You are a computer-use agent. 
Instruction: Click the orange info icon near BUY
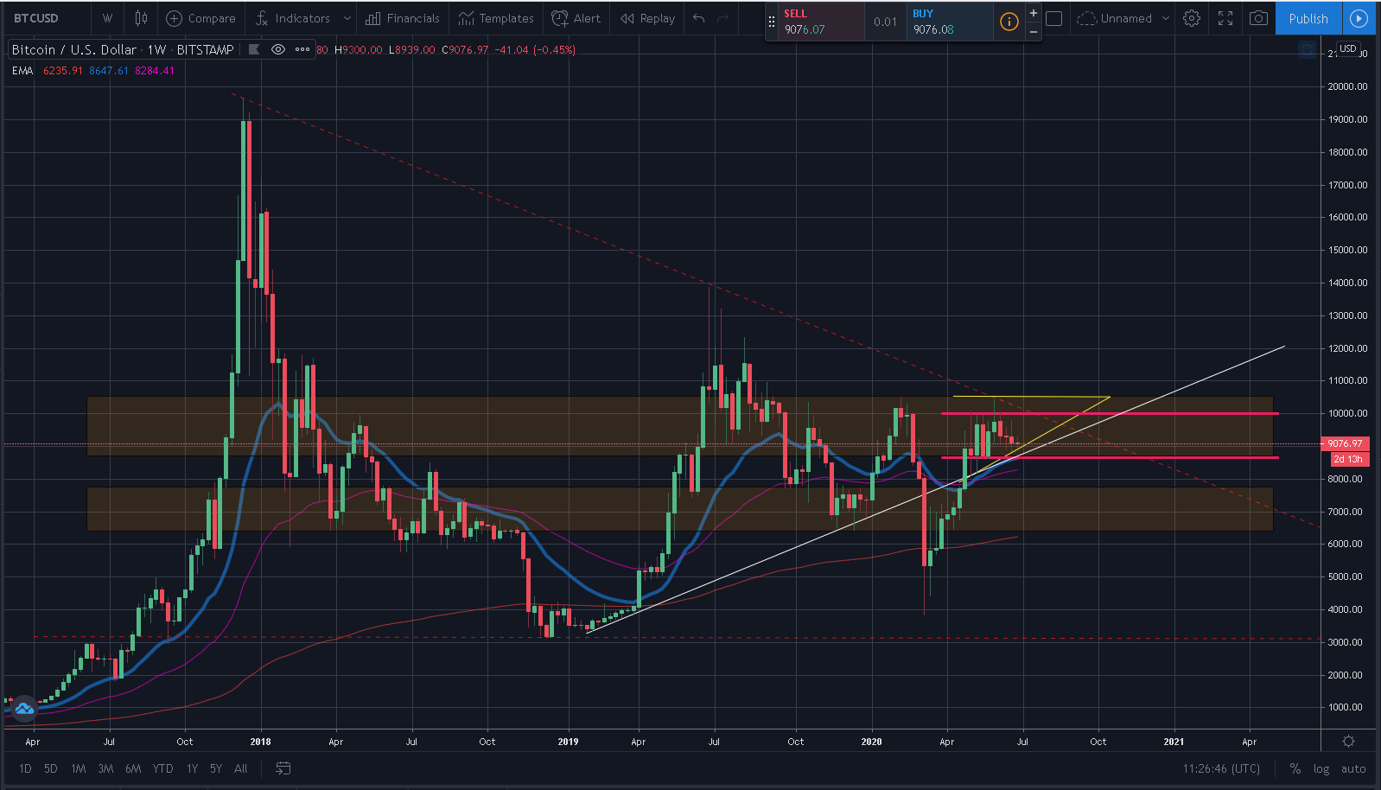(1009, 22)
